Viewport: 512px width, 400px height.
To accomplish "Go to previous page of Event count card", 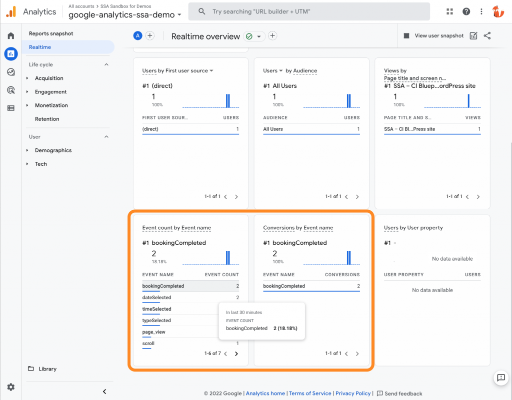I will coord(225,354).
